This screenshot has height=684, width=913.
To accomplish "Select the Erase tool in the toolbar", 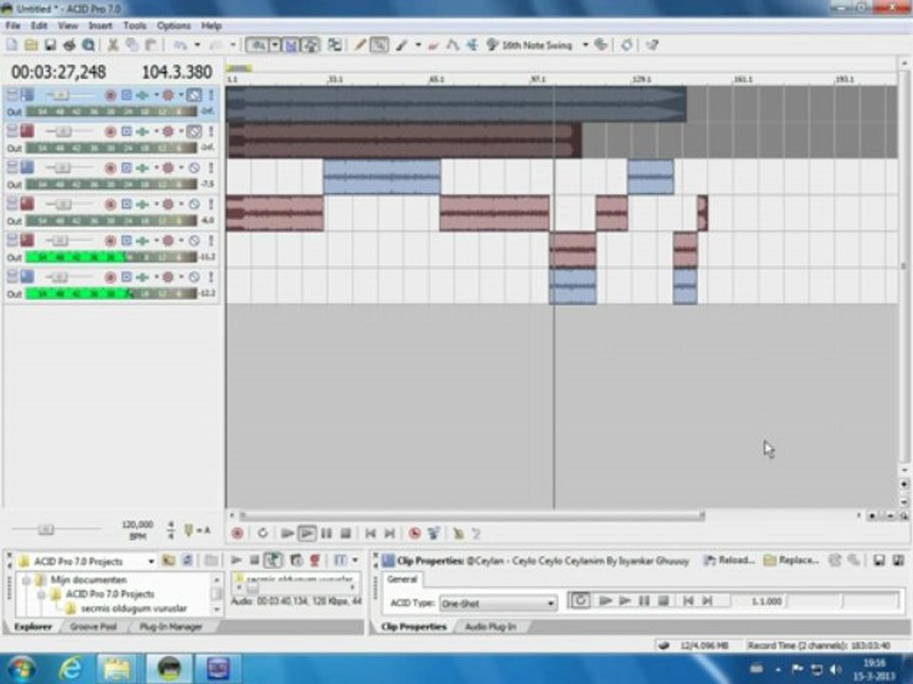I will coord(434,45).
